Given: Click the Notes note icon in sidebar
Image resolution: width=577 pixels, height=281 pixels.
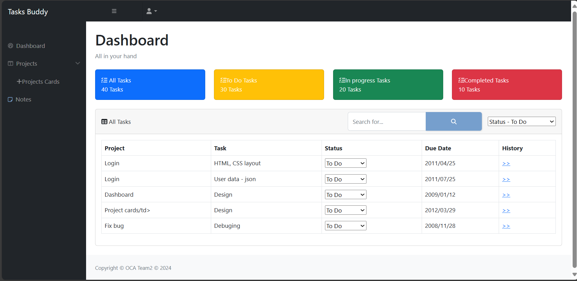Looking at the screenshot, I should pyautogui.click(x=10, y=99).
